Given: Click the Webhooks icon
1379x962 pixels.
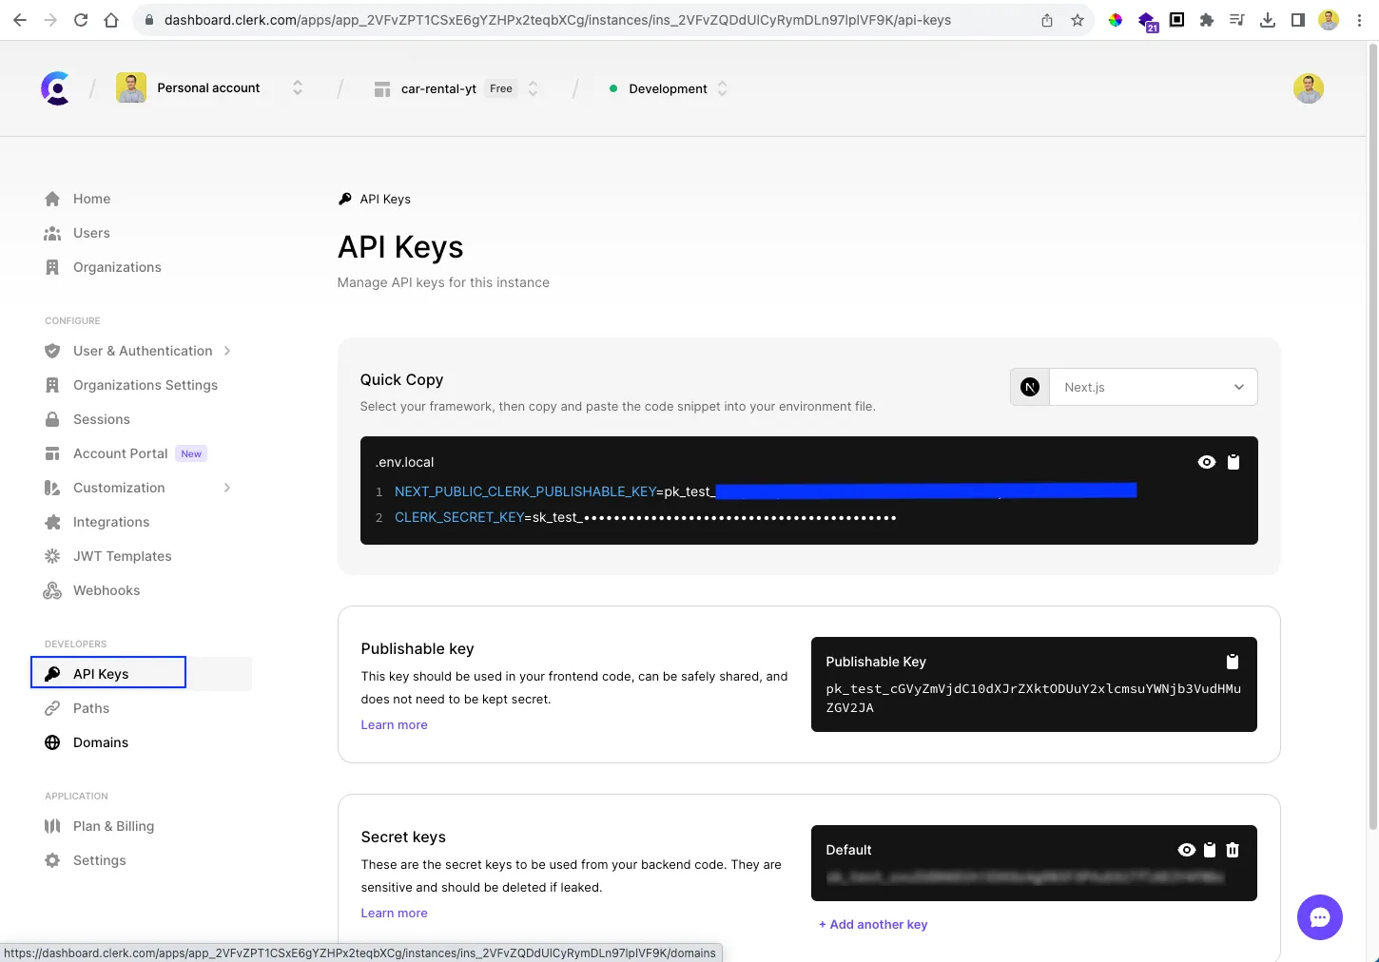Looking at the screenshot, I should (x=52, y=590).
